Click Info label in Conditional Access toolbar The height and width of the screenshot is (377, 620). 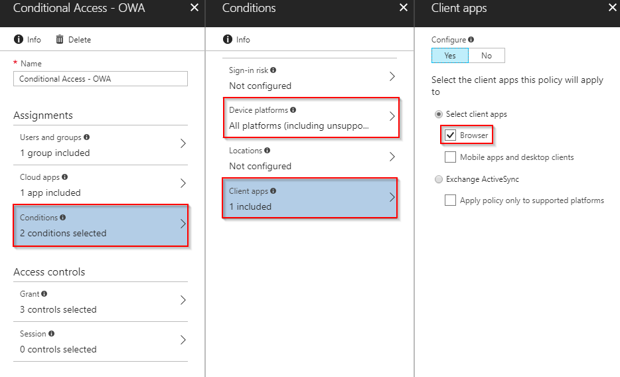[34, 40]
